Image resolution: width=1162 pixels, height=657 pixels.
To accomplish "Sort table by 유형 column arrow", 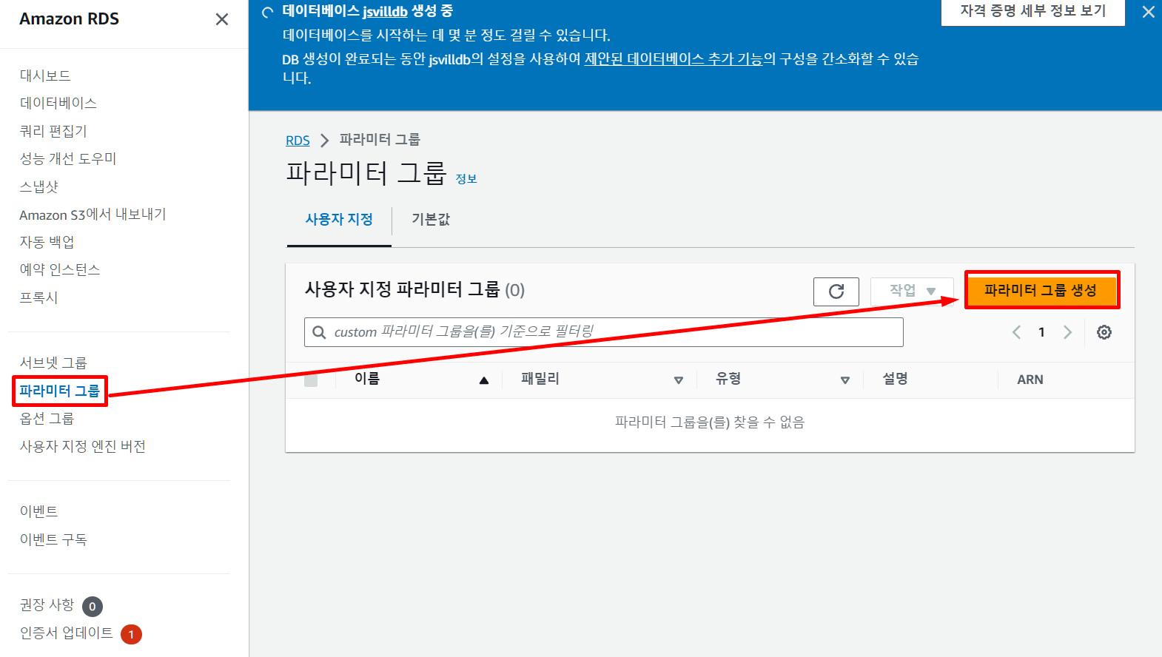I will 845,380.
